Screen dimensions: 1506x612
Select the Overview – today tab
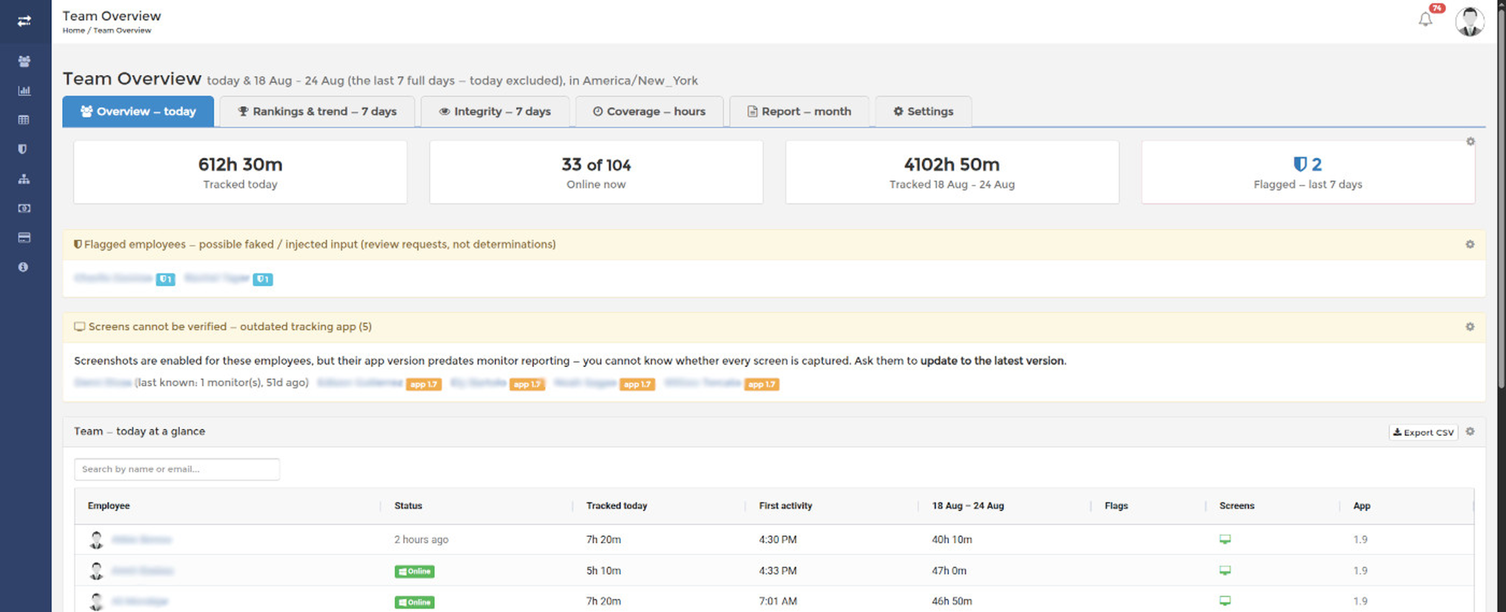coord(138,112)
